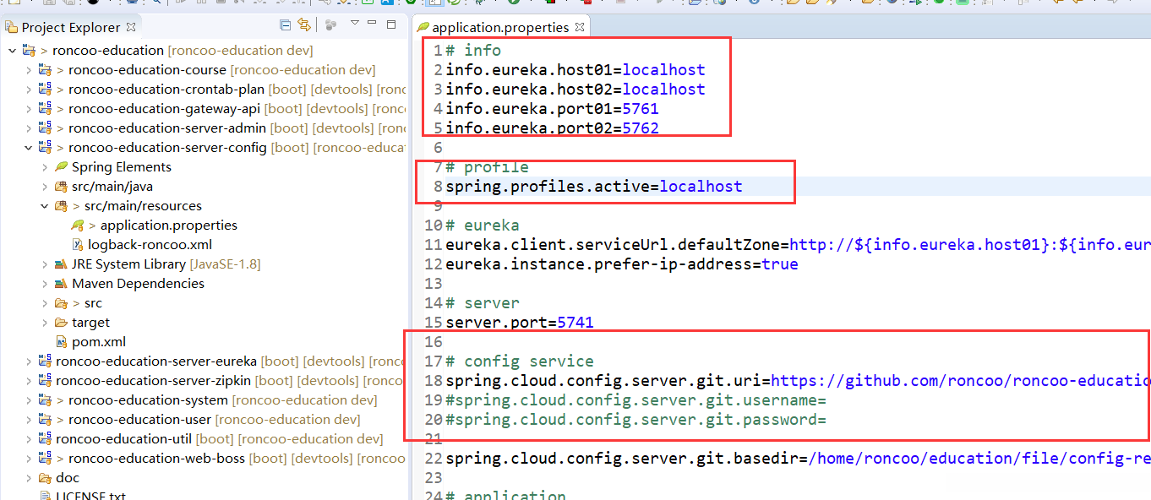Click server.port=5741 line
Viewport: 1151px width, 500px height.
click(519, 323)
